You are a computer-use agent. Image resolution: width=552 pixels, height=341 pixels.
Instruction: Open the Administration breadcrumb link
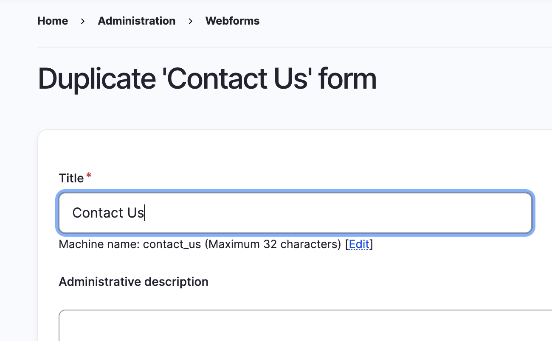pos(136,21)
